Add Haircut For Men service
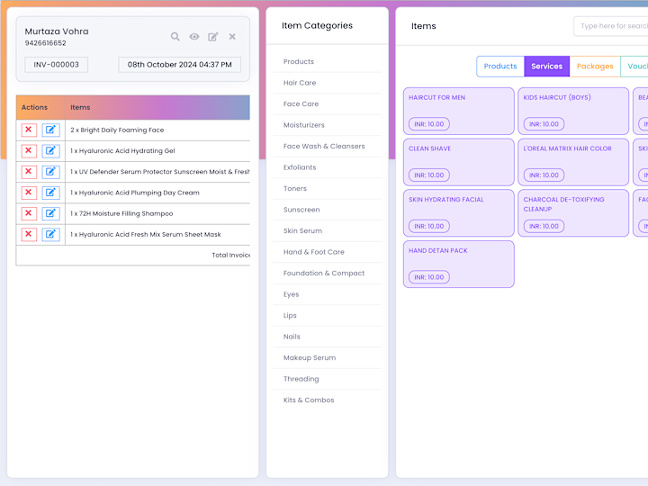Screen dimensions: 648x486 [x=459, y=111]
